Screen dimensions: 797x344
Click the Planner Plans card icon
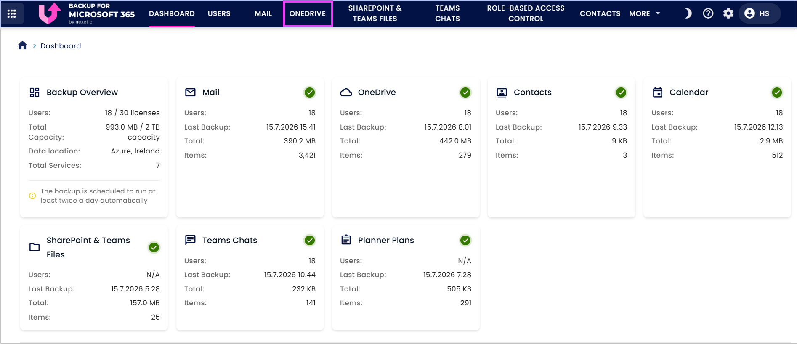click(x=346, y=240)
